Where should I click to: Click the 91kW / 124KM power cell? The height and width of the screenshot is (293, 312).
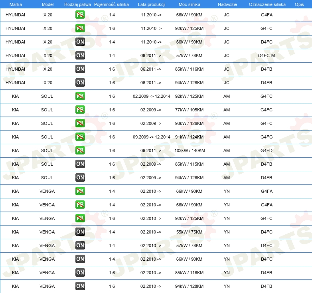pos(189,137)
